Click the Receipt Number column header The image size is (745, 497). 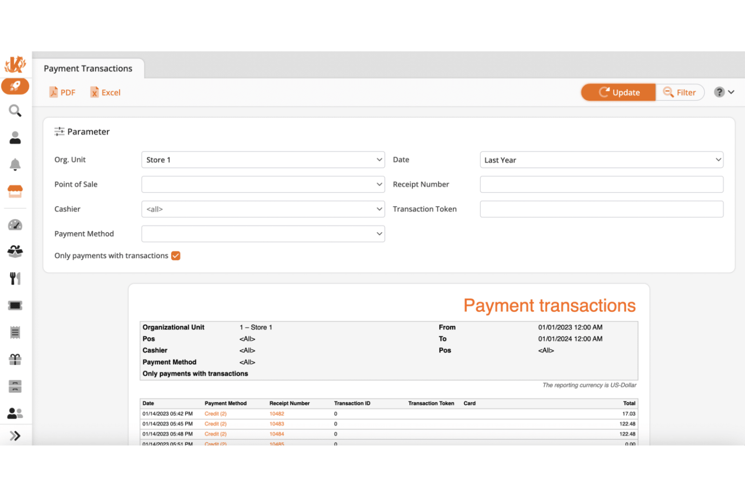tap(289, 403)
